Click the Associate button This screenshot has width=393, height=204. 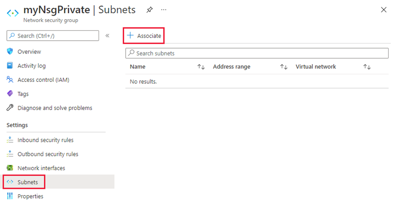point(144,36)
